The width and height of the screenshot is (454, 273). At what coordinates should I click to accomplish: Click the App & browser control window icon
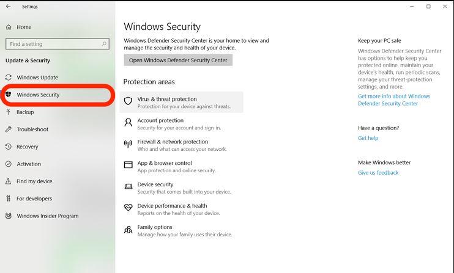128,165
